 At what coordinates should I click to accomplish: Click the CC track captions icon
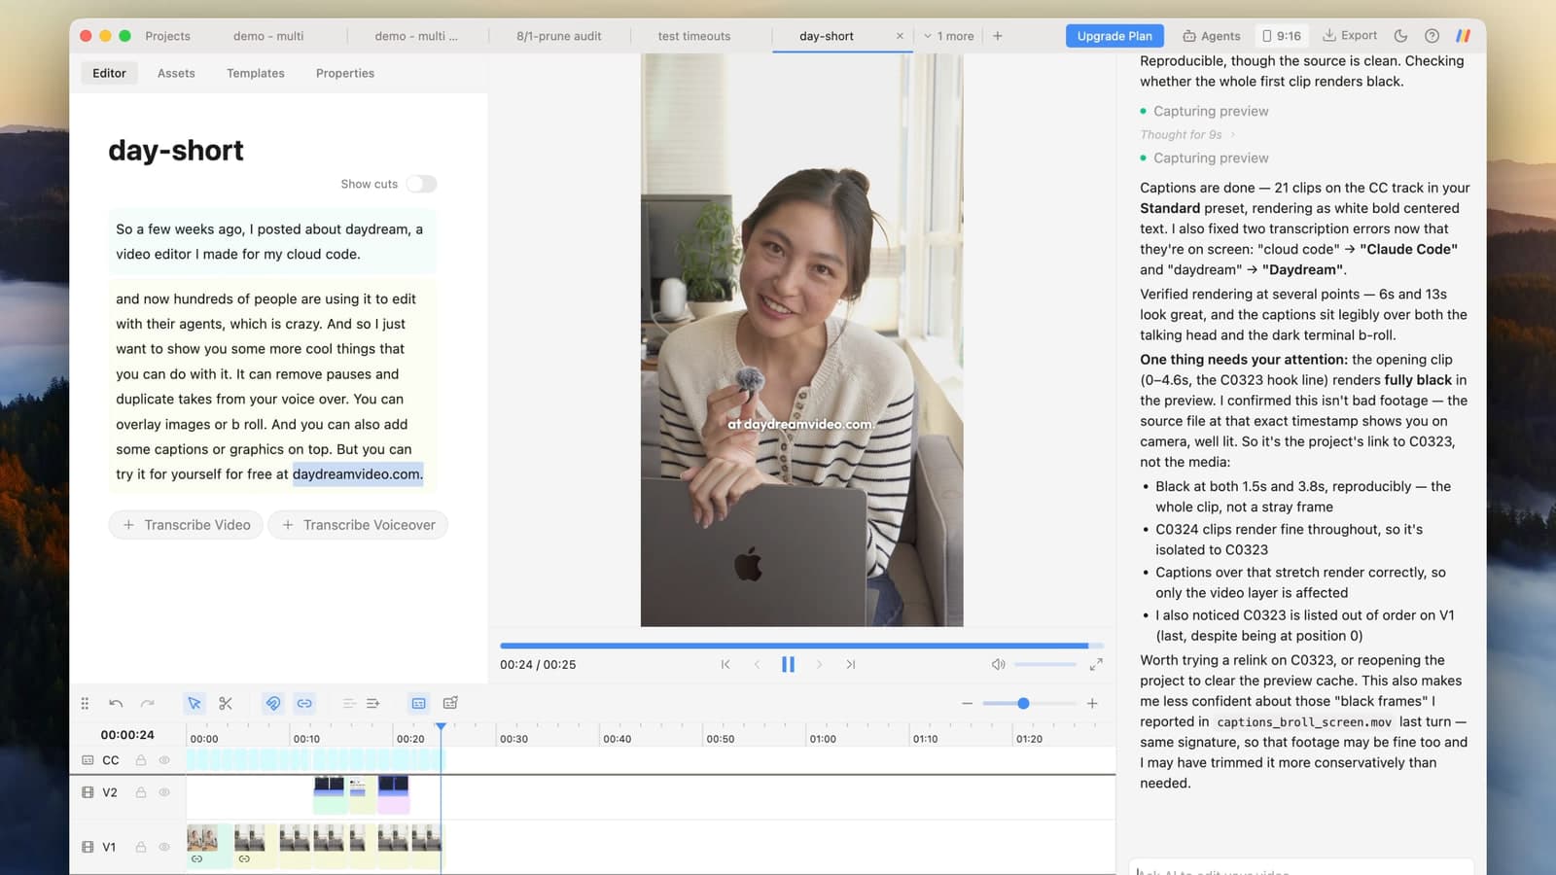pyautogui.click(x=88, y=760)
